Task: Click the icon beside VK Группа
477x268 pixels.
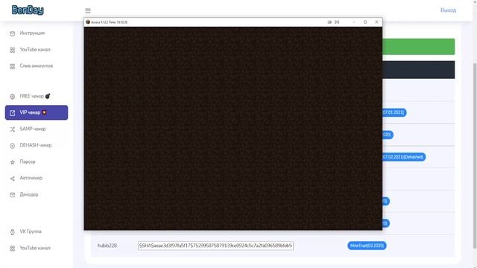Action: pos(12,232)
